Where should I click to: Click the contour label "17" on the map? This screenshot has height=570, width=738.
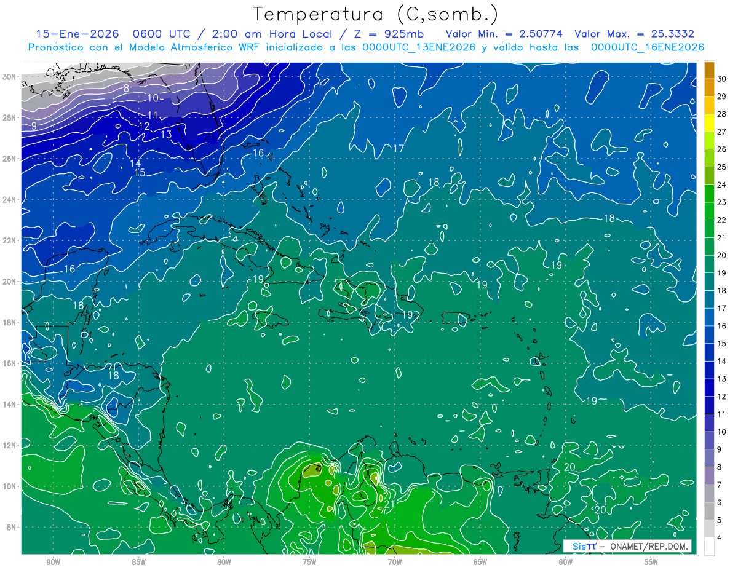(x=399, y=149)
